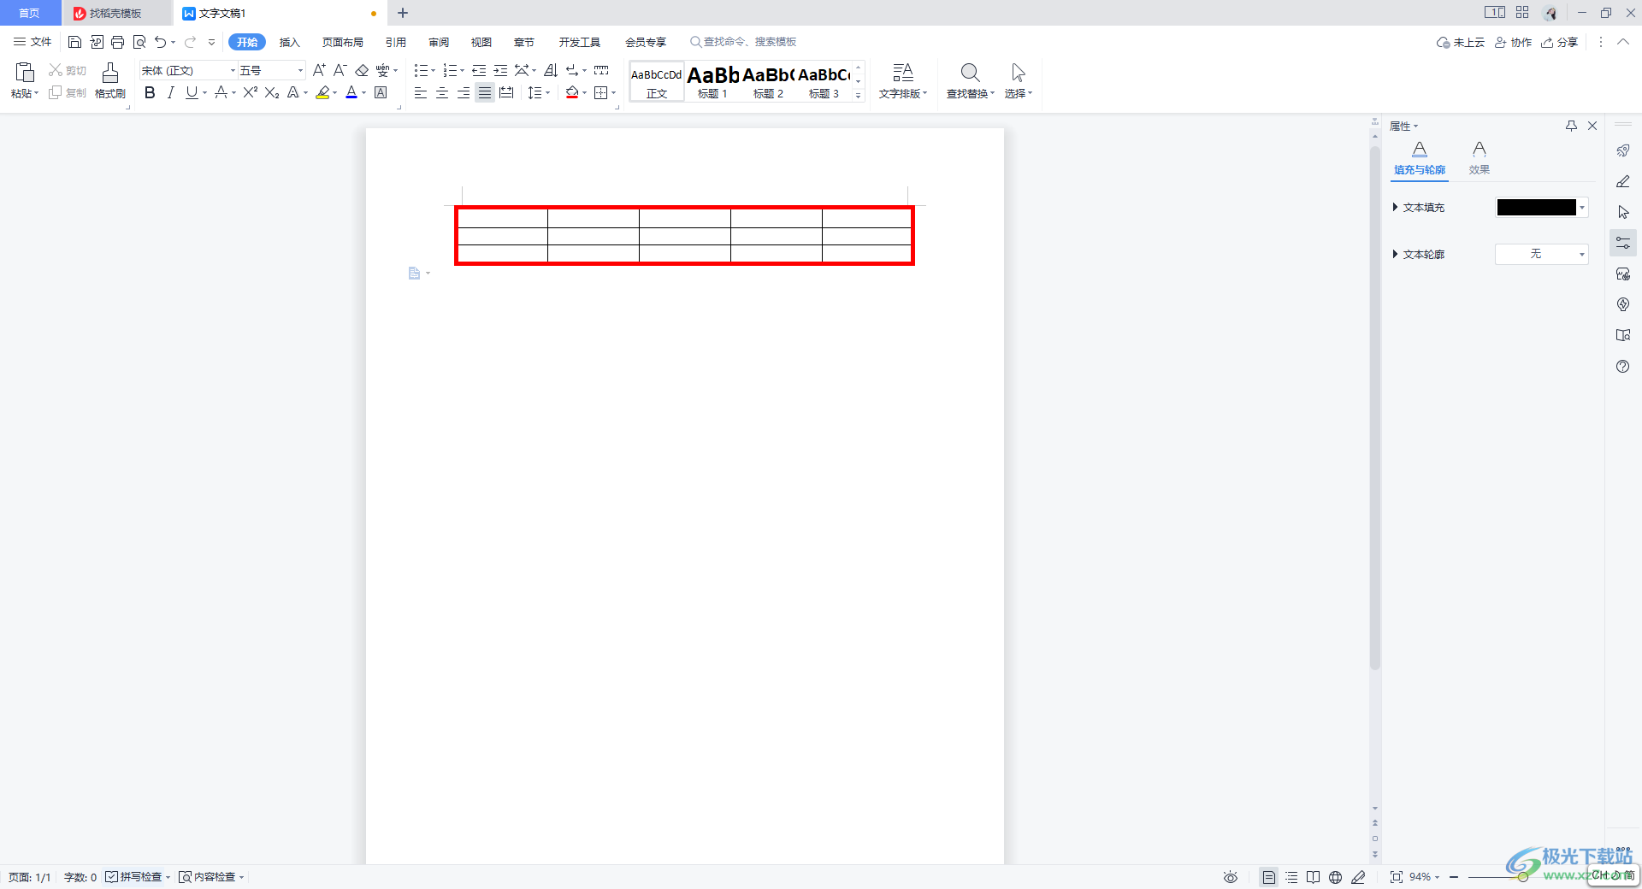Open Print Preview icon
1642x889 pixels.
tap(139, 42)
